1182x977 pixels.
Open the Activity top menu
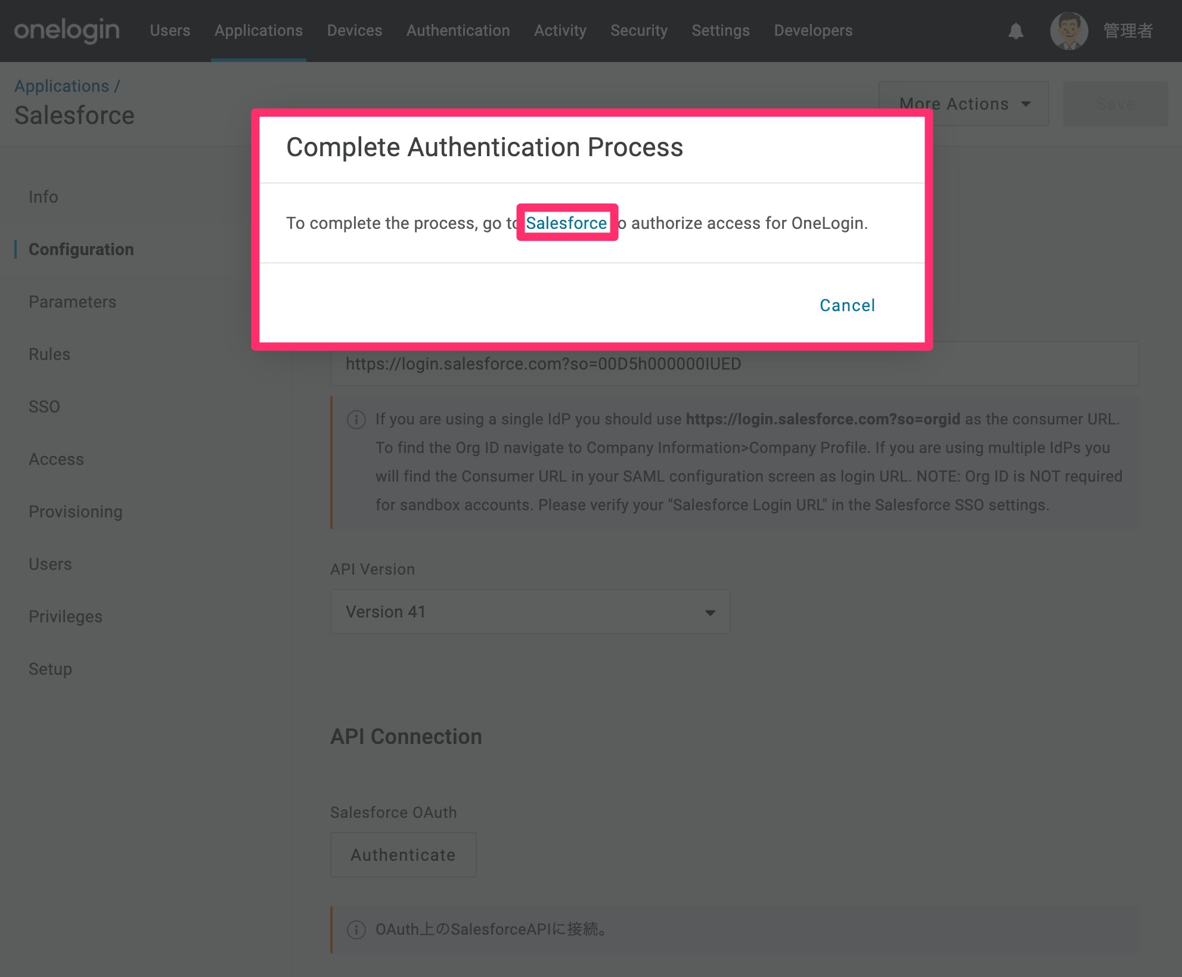click(560, 30)
